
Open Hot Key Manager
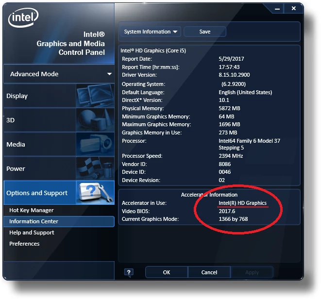(31, 210)
